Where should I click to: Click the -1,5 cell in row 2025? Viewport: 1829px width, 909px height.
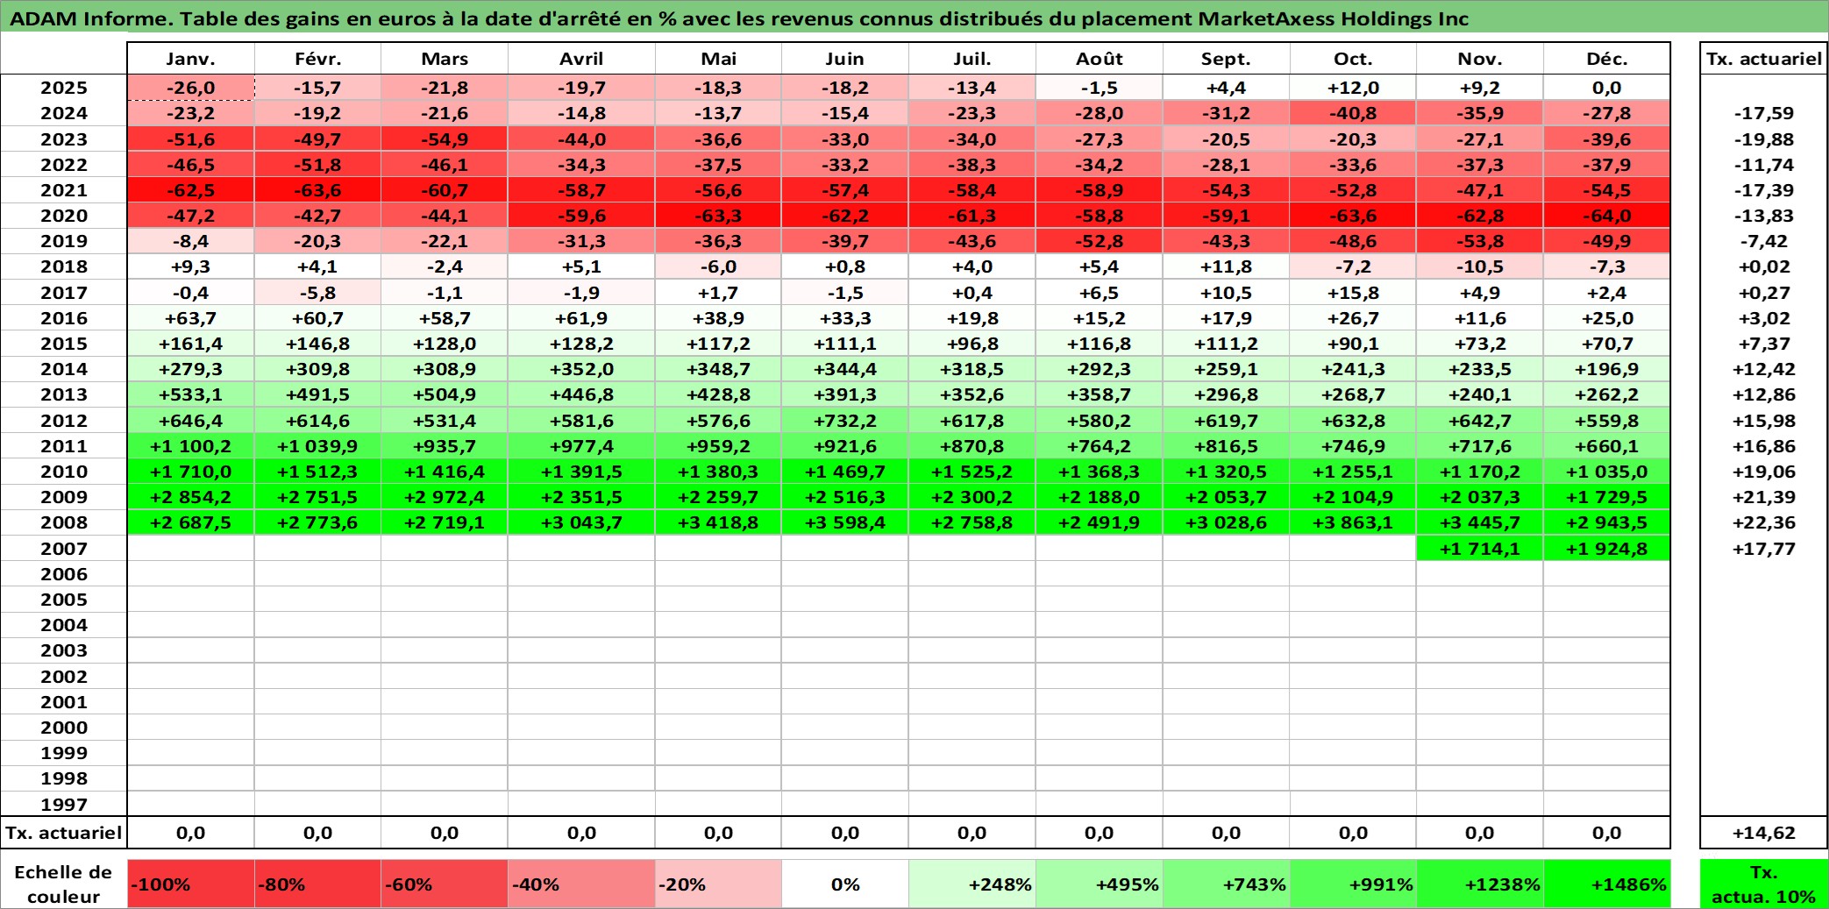click(x=1100, y=88)
